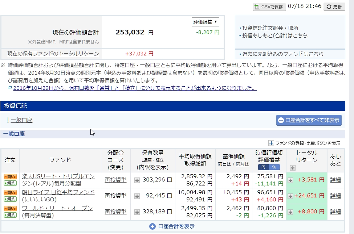Expand 口座合計を表示 at table bottom
354x234 pixels.
pyautogui.click(x=172, y=226)
